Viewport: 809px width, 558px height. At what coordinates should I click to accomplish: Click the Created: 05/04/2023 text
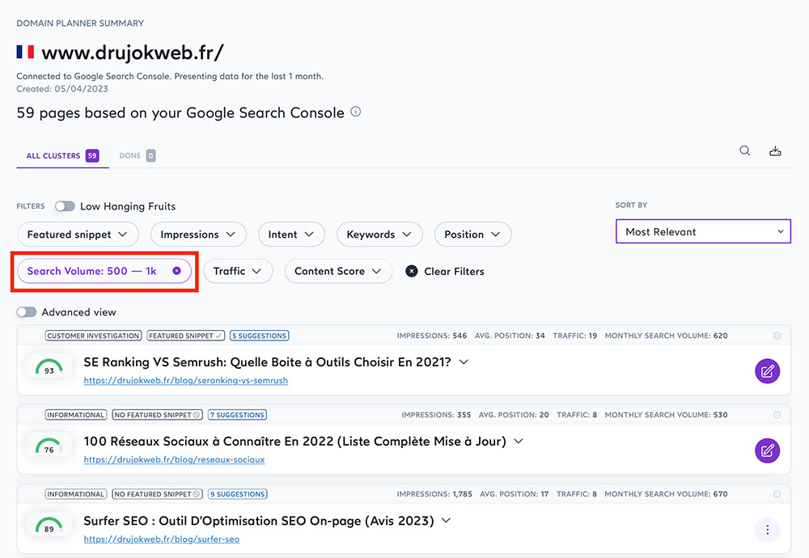click(x=62, y=89)
